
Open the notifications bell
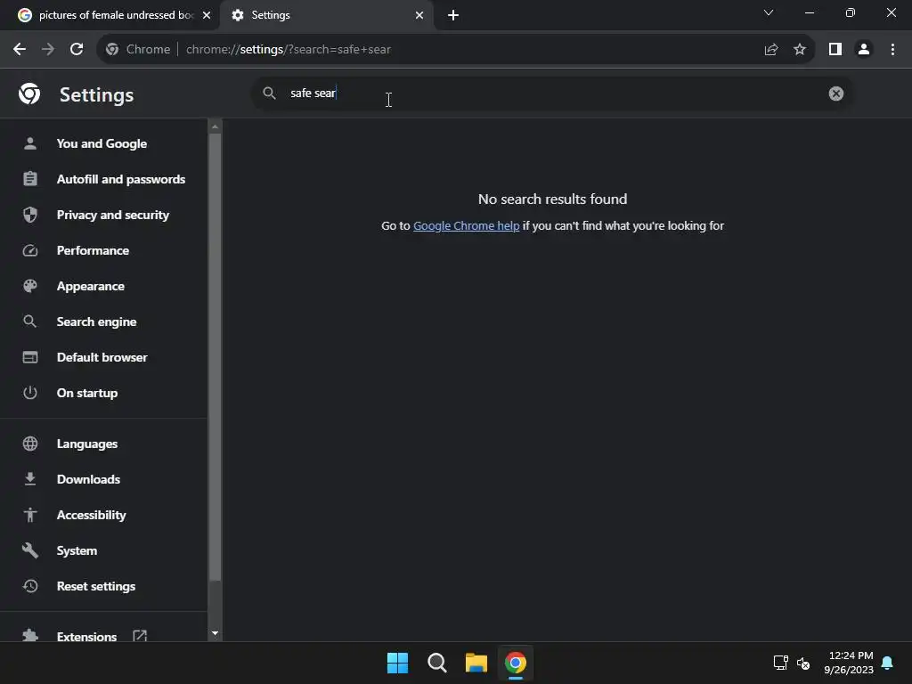coord(888,663)
